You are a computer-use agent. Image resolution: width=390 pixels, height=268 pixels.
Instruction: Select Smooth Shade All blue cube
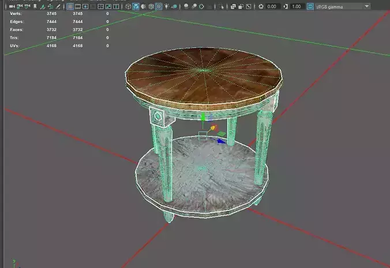(x=136, y=6)
